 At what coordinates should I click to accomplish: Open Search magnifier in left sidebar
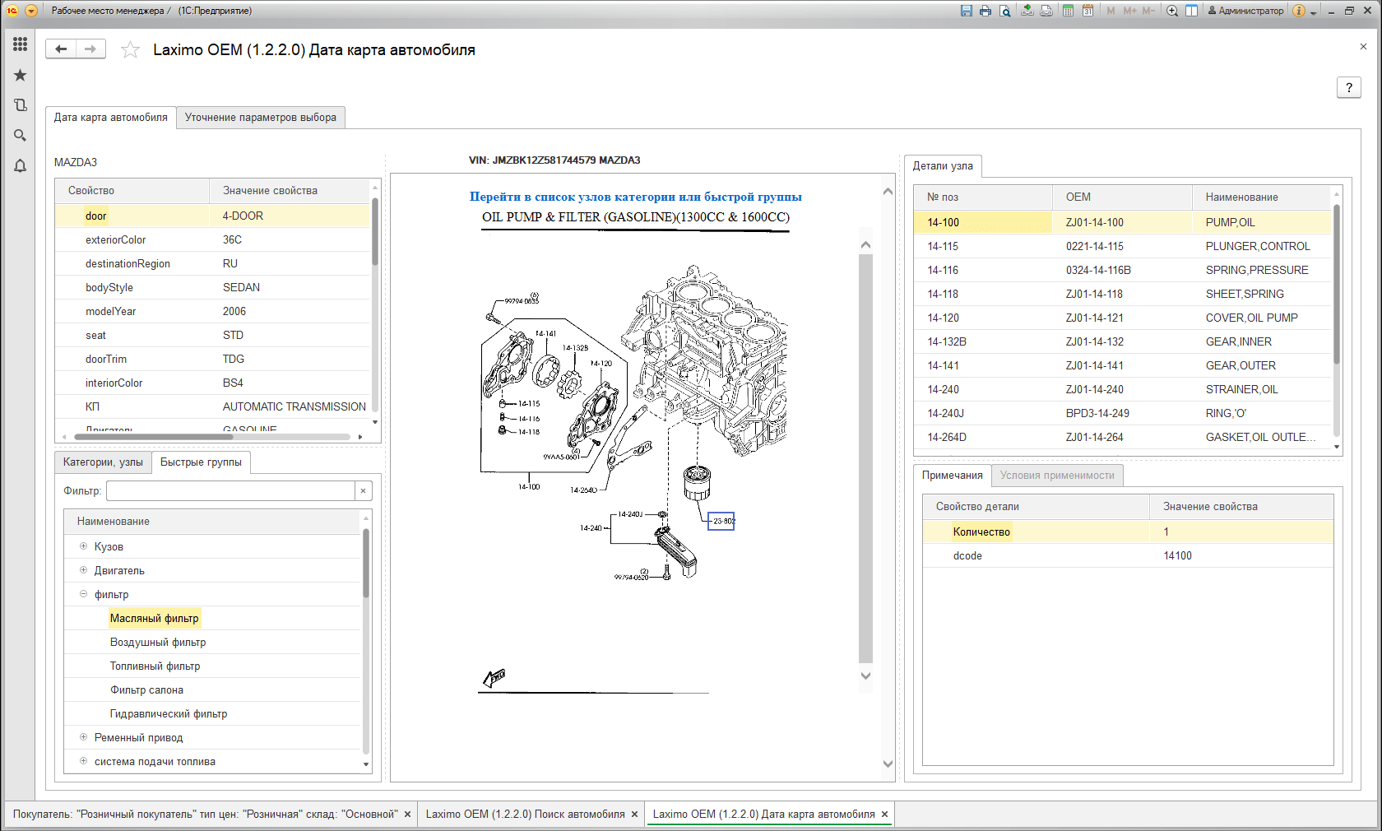20,135
